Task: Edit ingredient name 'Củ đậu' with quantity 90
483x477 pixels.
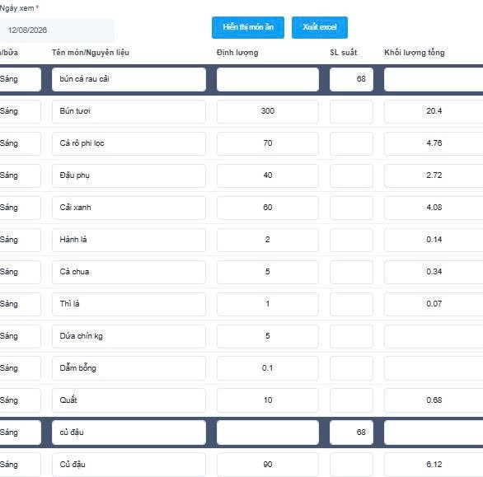Action: click(x=129, y=465)
